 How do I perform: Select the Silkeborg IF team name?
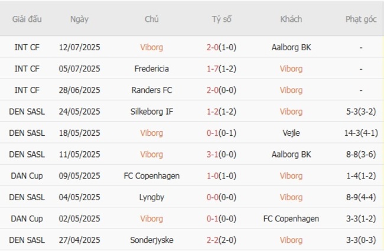151,112
